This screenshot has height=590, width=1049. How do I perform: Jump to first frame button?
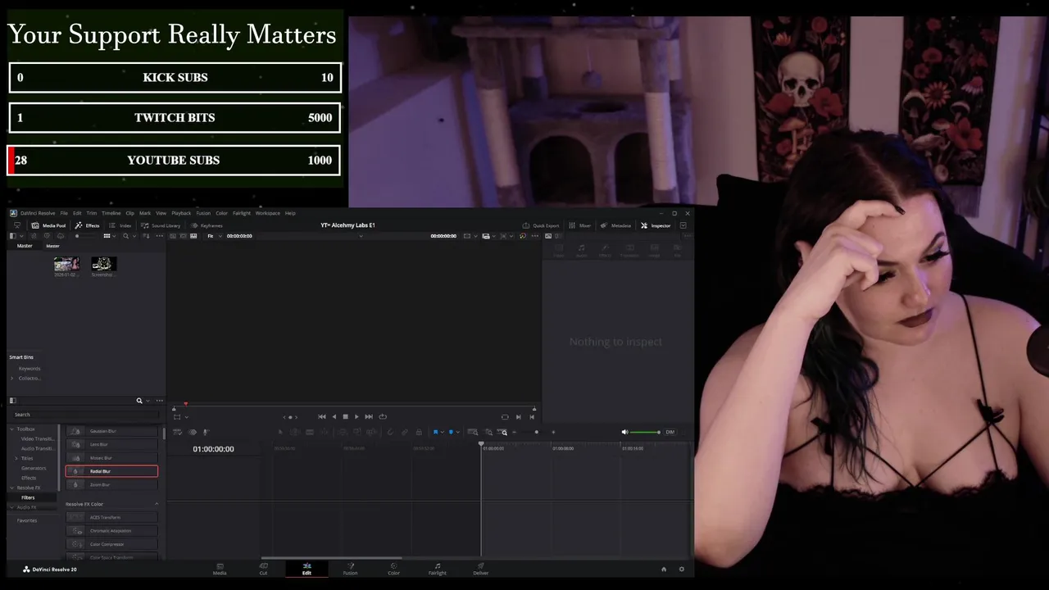(x=322, y=416)
